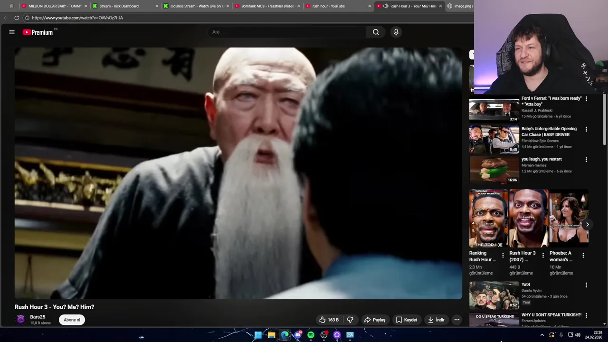Switch to image.png tab
Viewport: 608px width, 342px height.
coord(460,6)
